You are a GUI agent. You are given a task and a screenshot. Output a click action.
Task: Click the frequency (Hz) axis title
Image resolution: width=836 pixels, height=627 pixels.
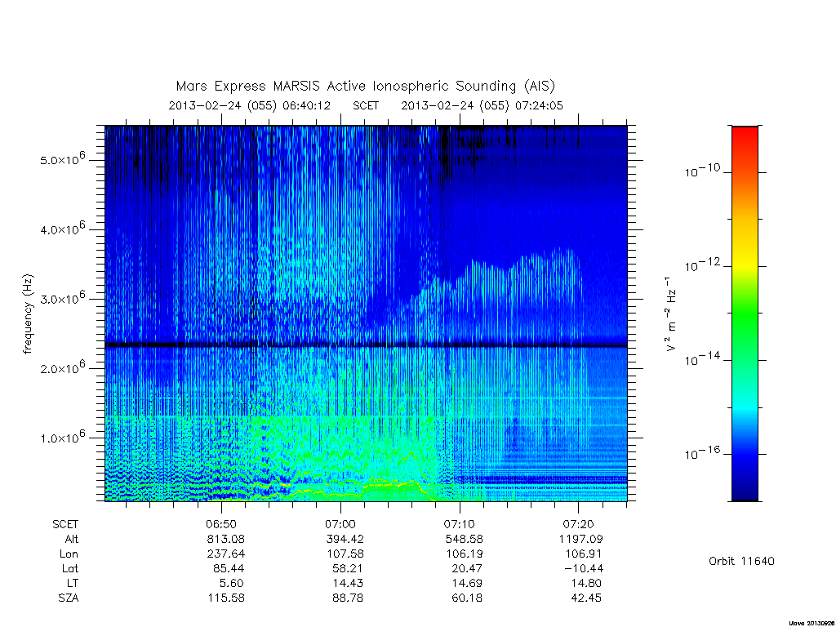(29, 314)
